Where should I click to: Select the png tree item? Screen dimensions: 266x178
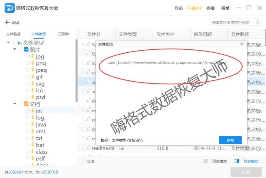click(41, 63)
